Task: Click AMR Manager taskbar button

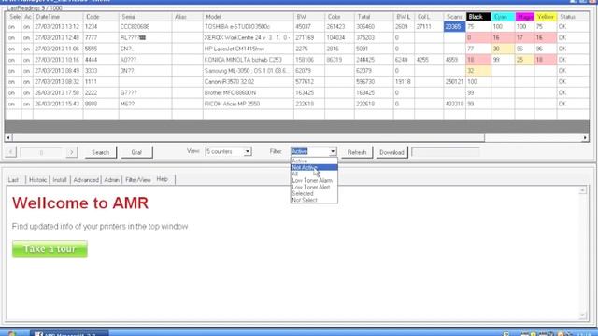Action: pos(69,333)
